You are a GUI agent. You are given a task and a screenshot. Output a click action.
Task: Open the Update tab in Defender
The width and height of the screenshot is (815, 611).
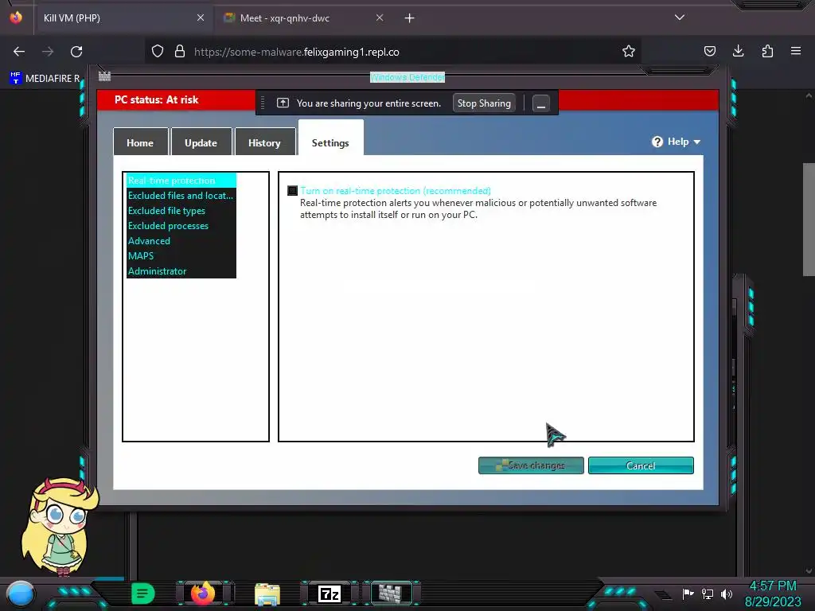(201, 143)
